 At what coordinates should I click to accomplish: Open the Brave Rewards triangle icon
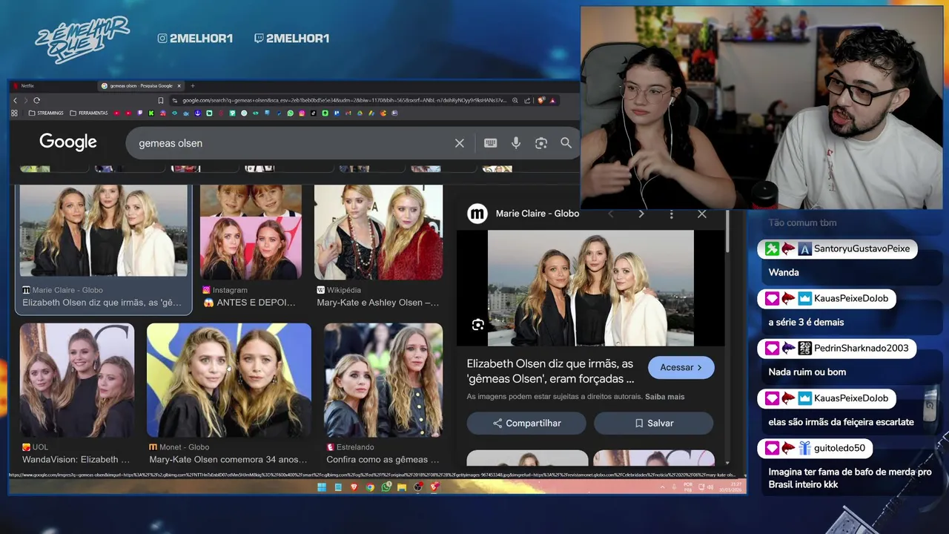552,100
